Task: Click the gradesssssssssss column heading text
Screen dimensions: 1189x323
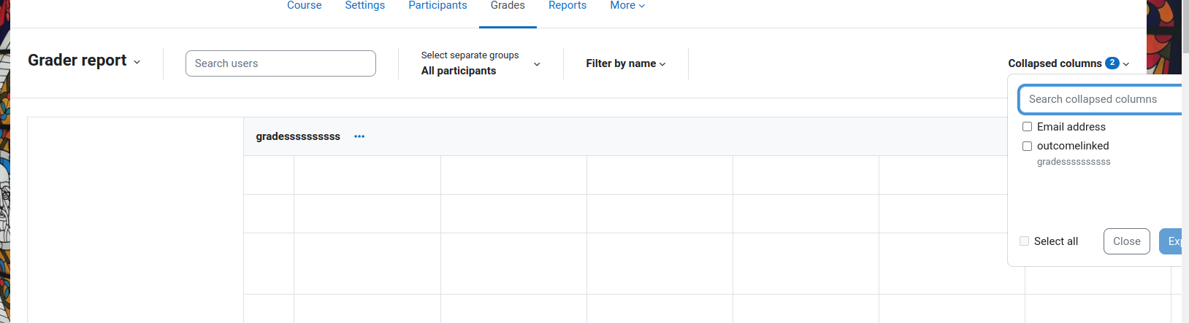Action: point(298,136)
